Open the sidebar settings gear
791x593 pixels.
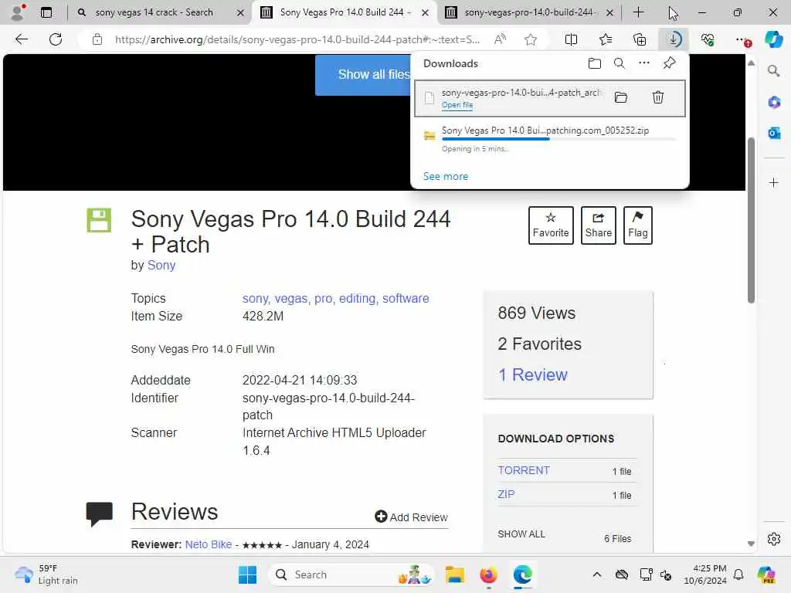[774, 539]
